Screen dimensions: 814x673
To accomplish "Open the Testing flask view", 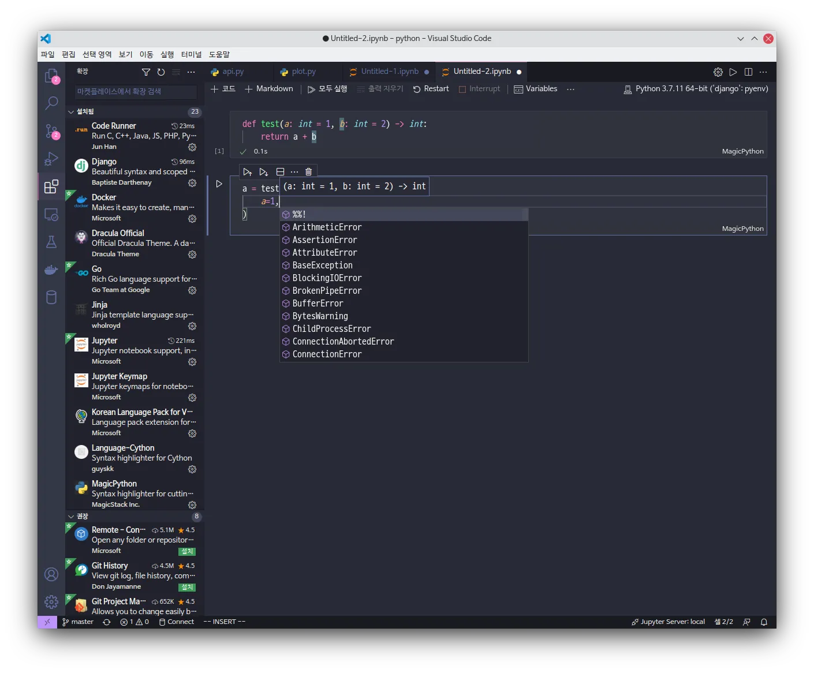I will [51, 242].
